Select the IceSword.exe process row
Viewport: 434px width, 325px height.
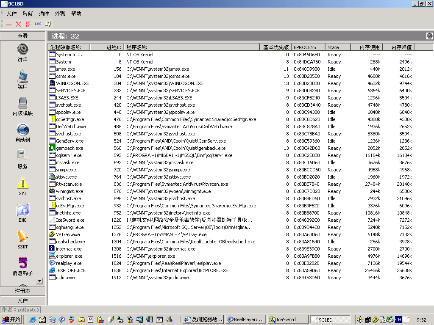(70, 220)
